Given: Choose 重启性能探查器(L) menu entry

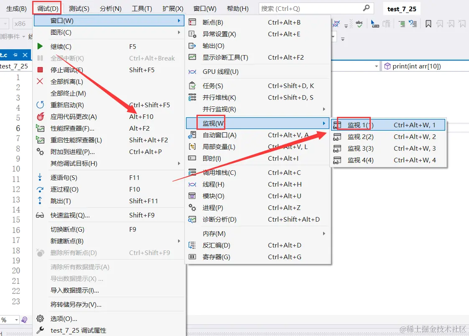Looking at the screenshot, I should point(108,140).
